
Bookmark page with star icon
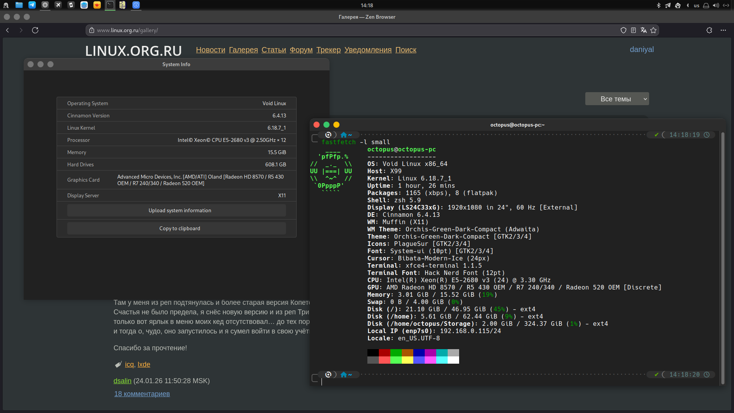653,30
